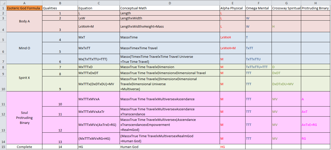Screen dimensions: 331x150
Task: Select the "Conceptual Math" header cell
Action: [170, 8]
